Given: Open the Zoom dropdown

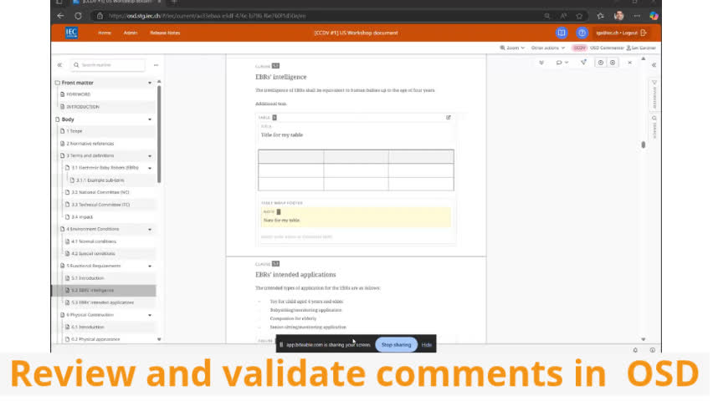Looking at the screenshot, I should pyautogui.click(x=512, y=48).
